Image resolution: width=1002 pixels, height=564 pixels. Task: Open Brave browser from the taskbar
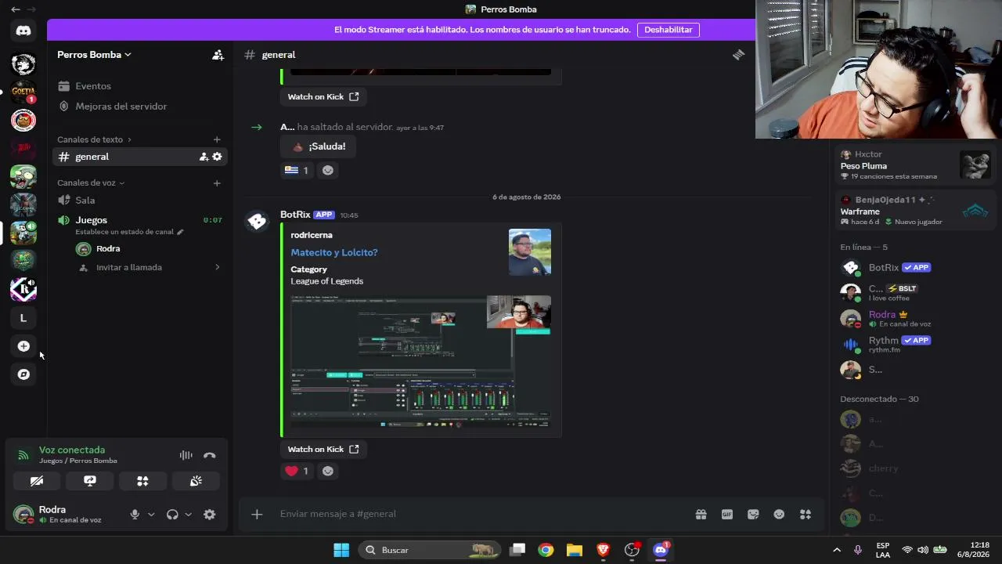click(603, 550)
